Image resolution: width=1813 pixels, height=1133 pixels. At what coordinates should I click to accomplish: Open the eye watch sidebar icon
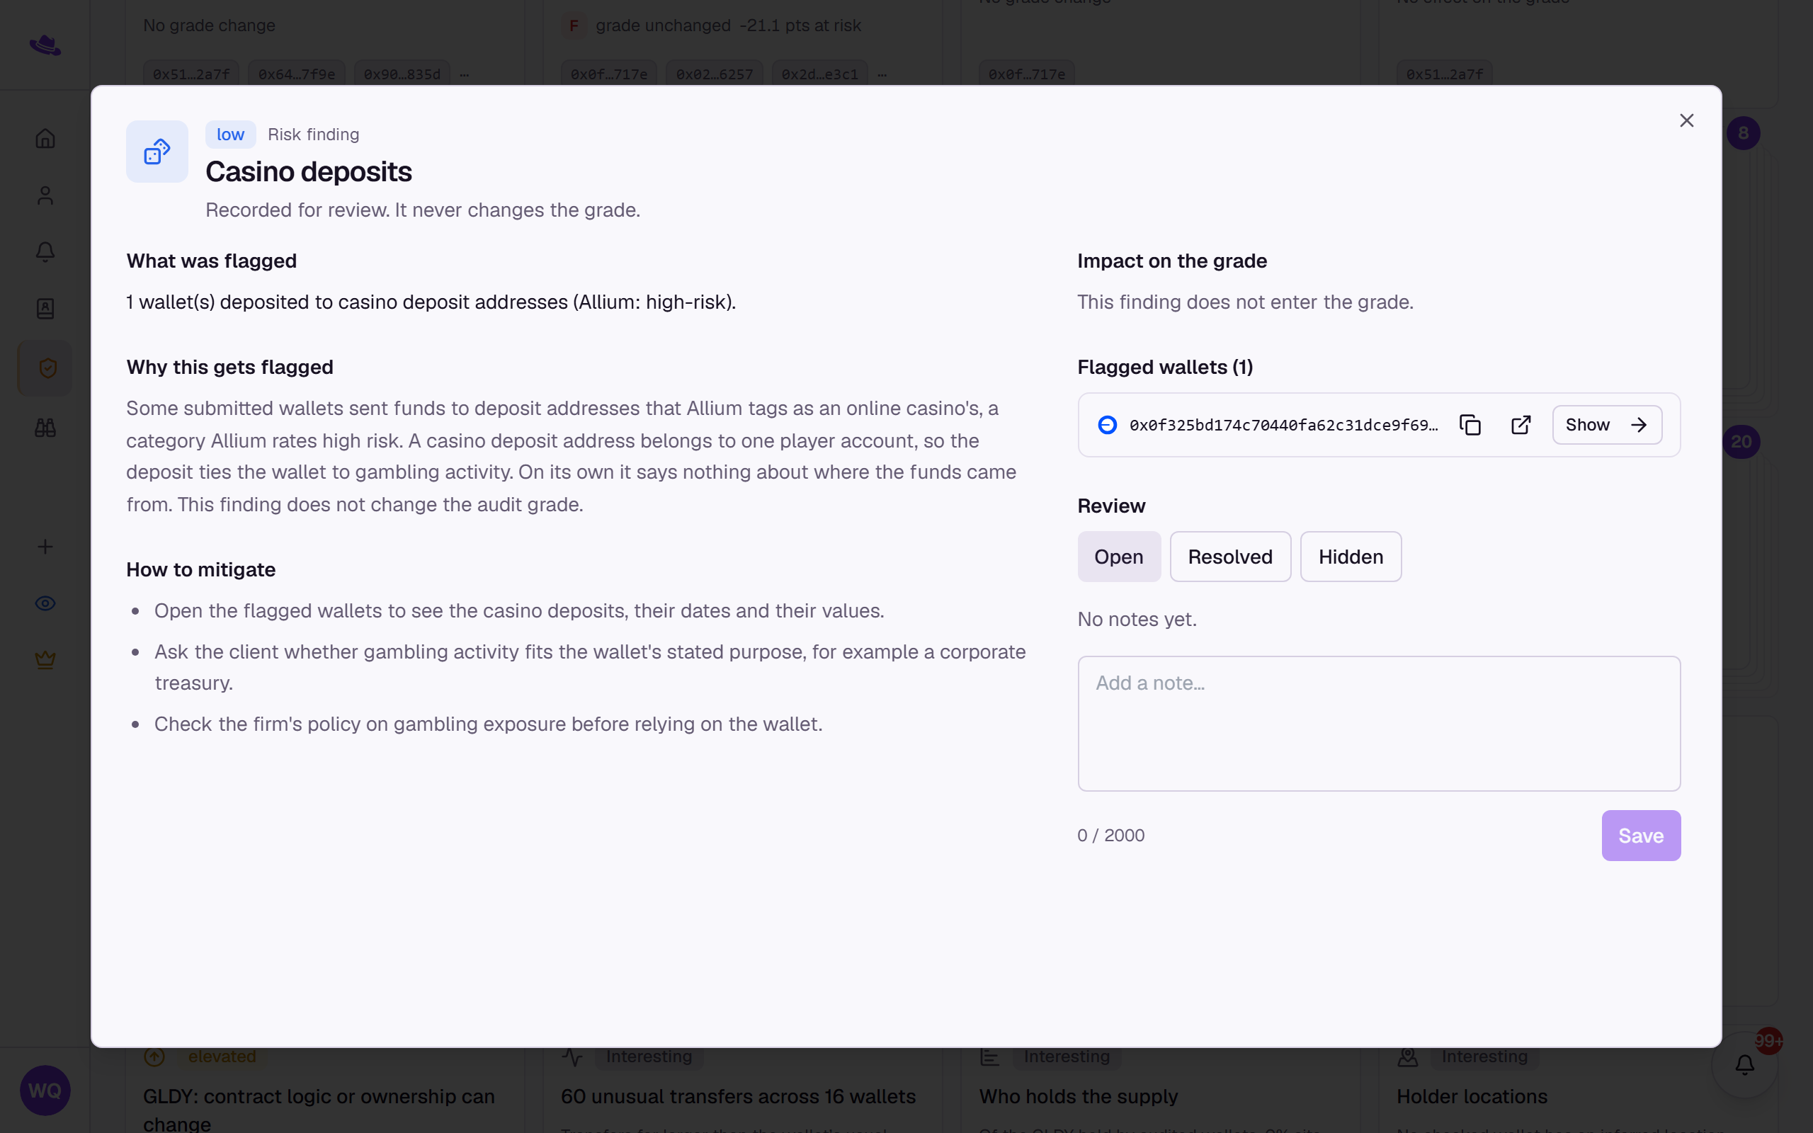coord(46,603)
